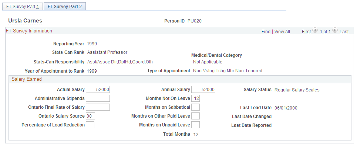Jump to the Last record link

pos(344,32)
